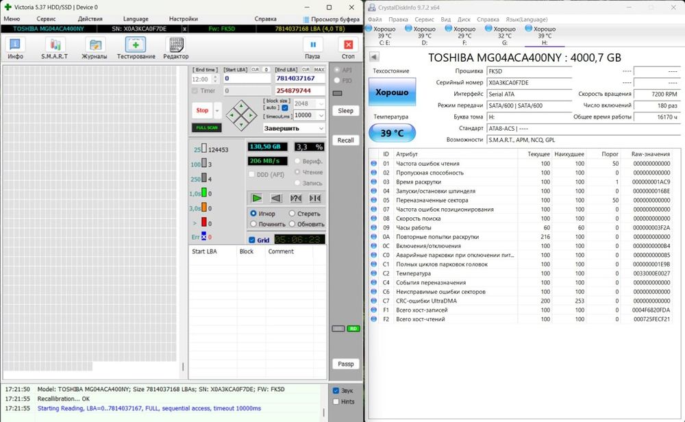This screenshot has width=685, height=422.
Task: Click the navigation diamond left arrow
Action: coord(232,115)
